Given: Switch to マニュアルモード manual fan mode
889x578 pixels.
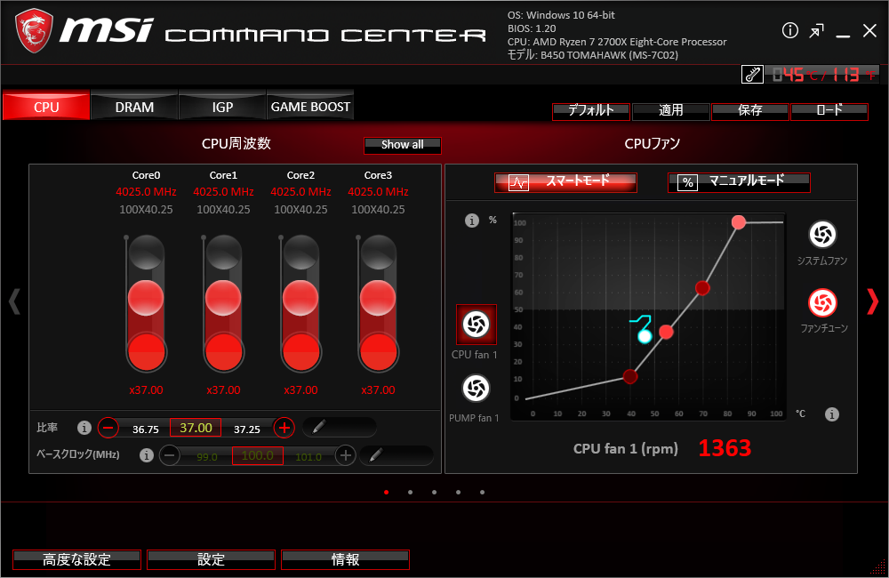Looking at the screenshot, I should coord(739,182).
